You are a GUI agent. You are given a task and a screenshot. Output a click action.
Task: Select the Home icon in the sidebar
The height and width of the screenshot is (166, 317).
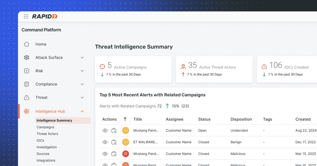pos(26,44)
